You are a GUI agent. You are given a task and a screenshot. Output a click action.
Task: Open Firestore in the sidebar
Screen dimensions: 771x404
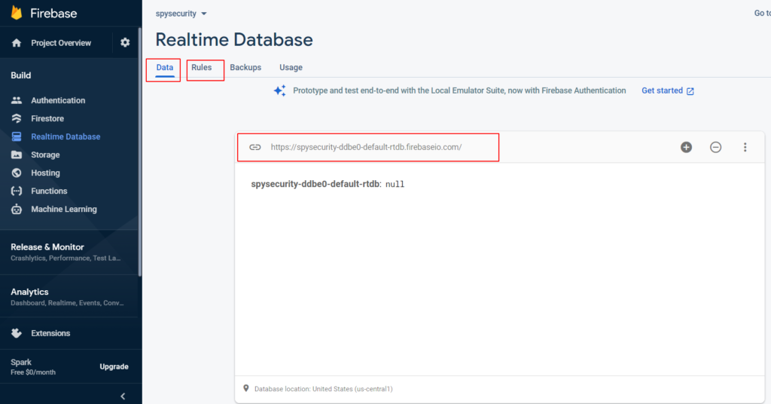[47, 118]
